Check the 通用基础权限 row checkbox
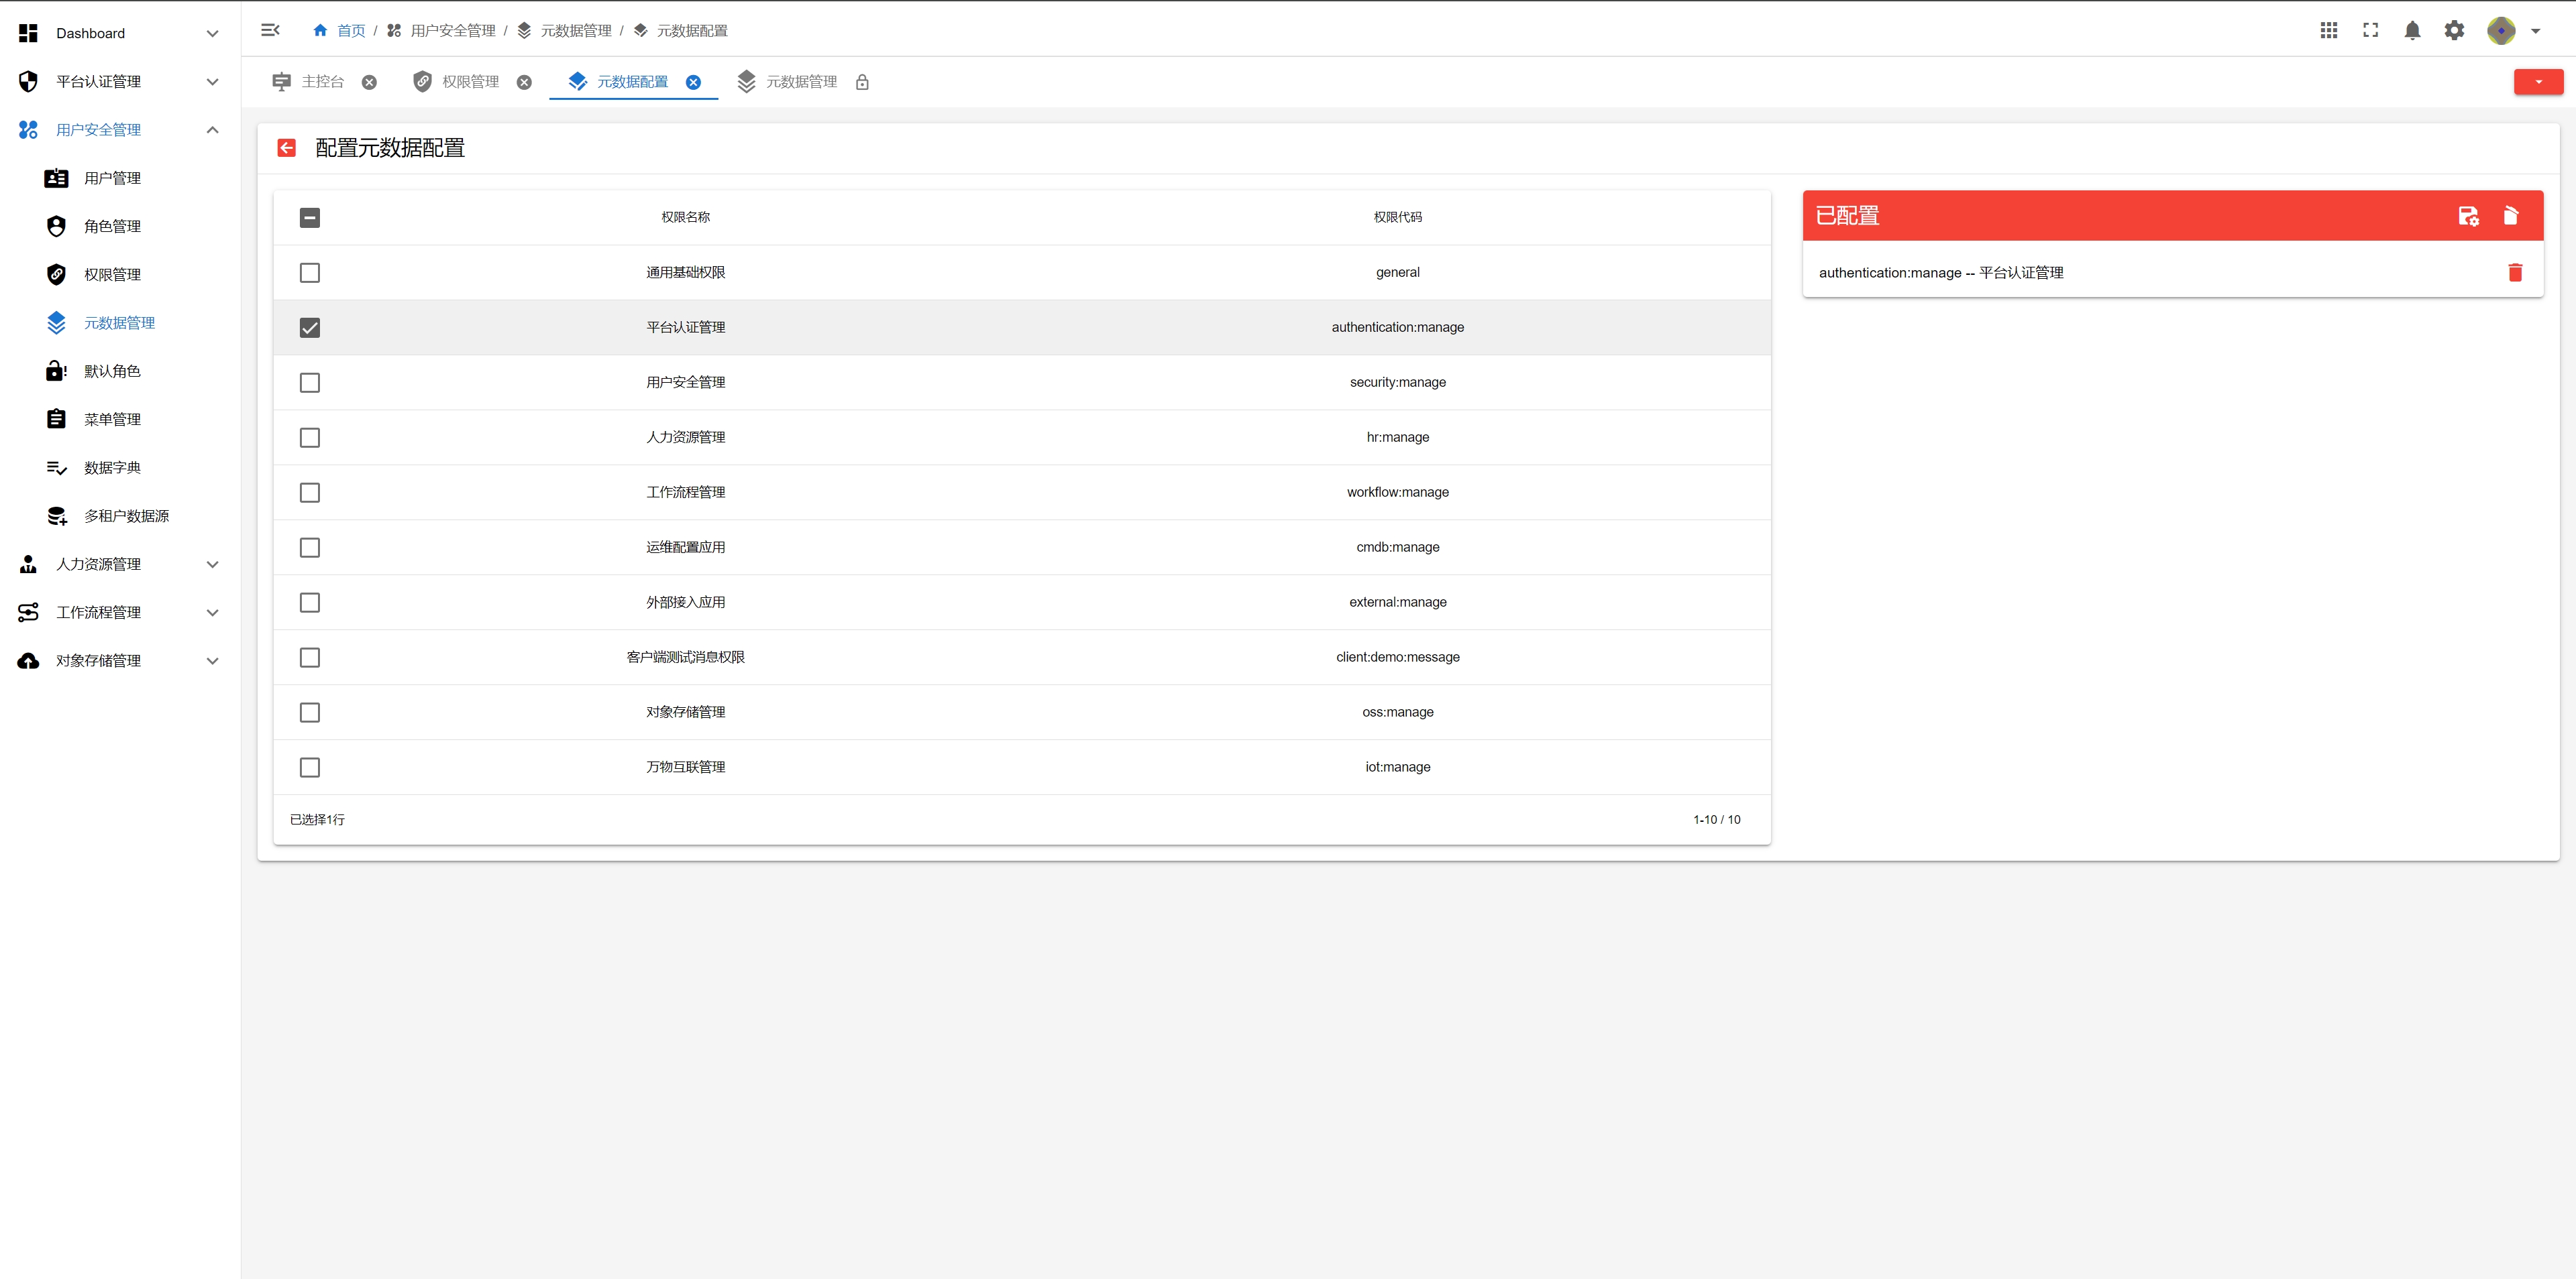 pos(310,273)
